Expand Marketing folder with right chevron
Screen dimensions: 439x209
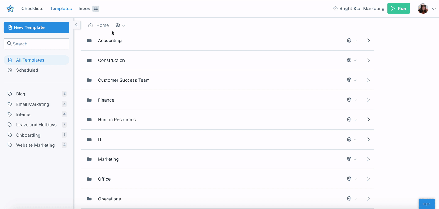tap(369, 159)
